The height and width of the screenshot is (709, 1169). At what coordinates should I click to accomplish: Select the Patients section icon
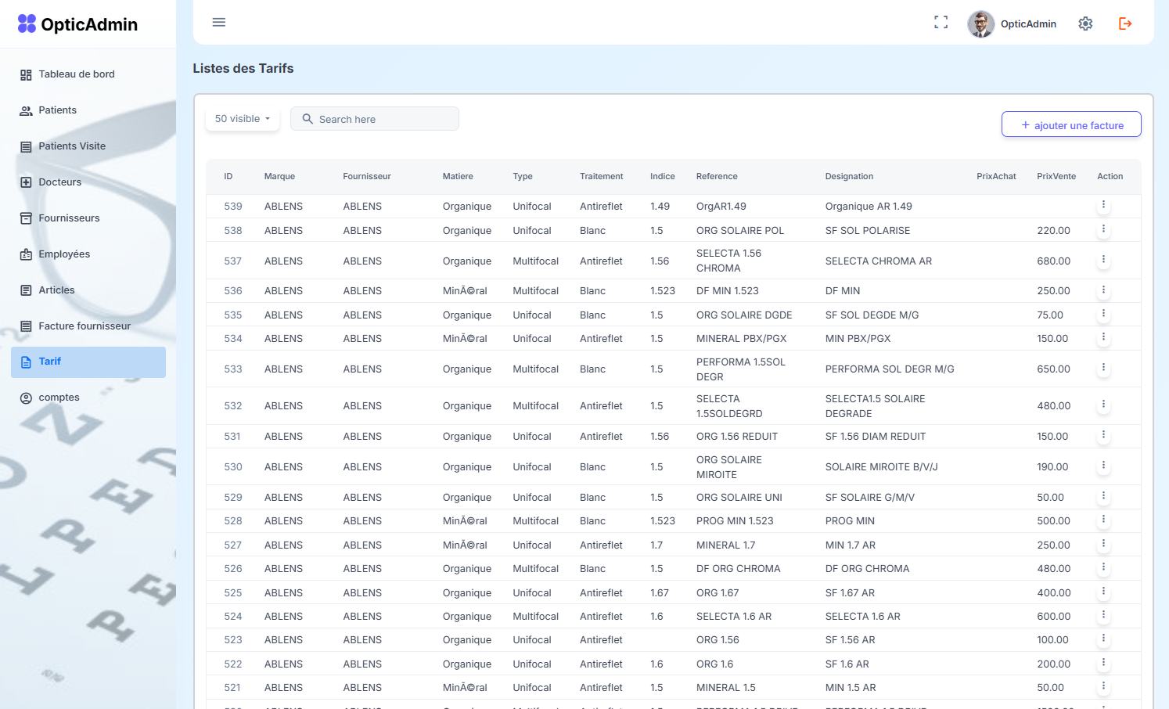24,110
